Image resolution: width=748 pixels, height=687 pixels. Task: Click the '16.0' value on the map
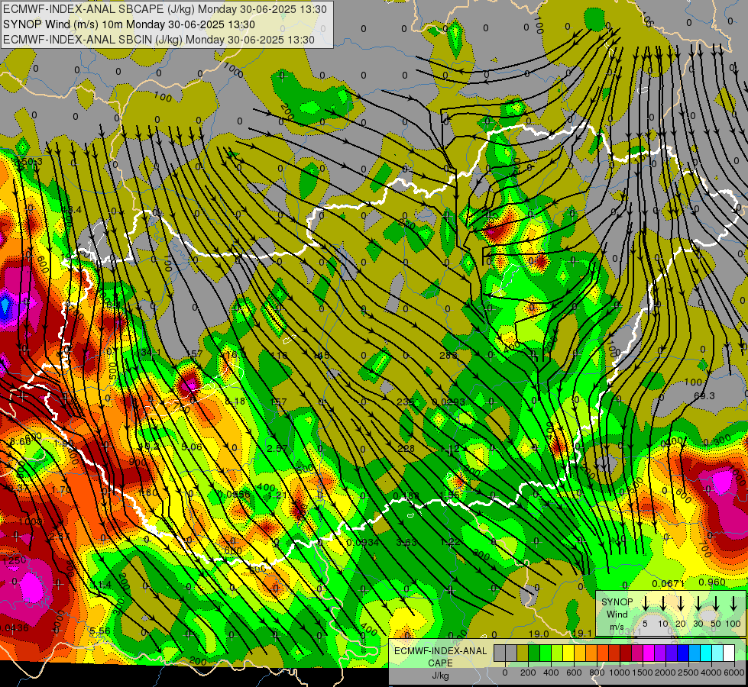point(236,355)
